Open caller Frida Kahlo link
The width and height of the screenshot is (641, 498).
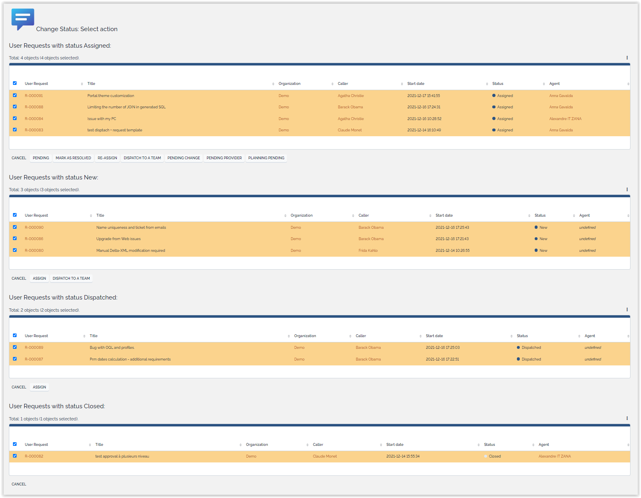tap(368, 251)
